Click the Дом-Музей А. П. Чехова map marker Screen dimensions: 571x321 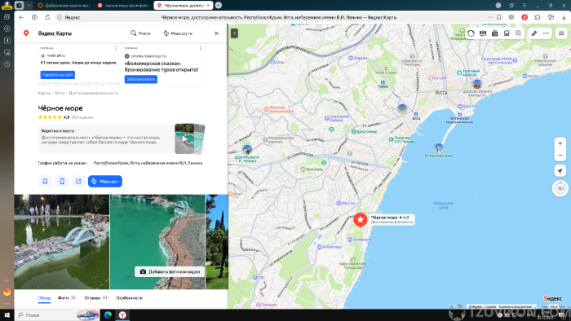click(247, 149)
